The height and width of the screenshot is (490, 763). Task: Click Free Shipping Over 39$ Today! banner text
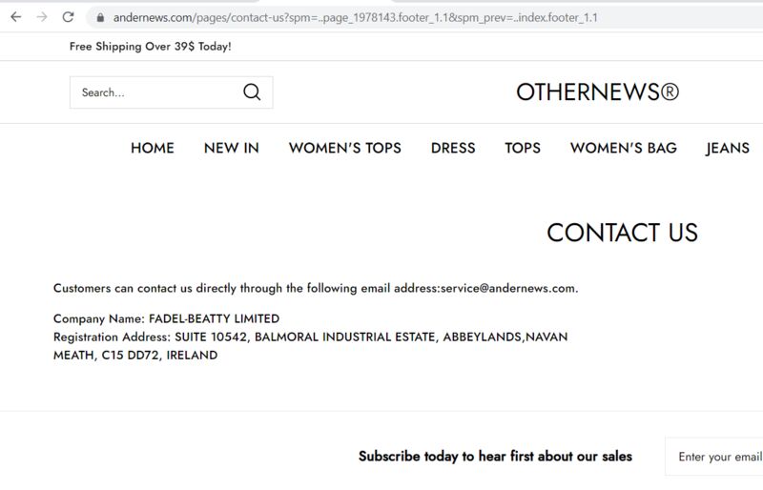[151, 47]
